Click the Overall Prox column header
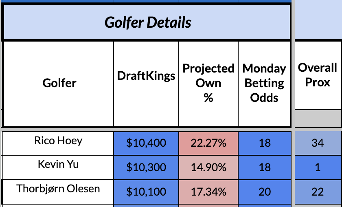This screenshot has height=207, width=342. (318, 75)
